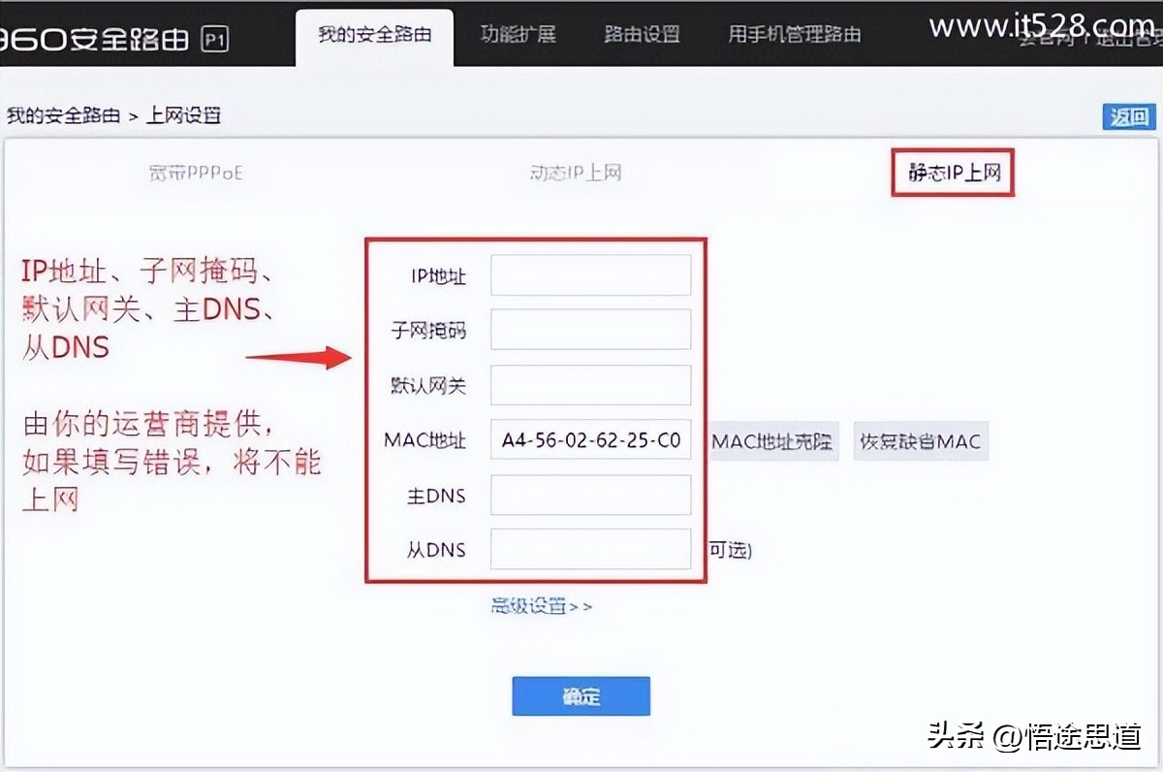Select the MAC地址 field showing A4-56-02-62-25-C0
This screenshot has height=772, width=1163.
click(590, 440)
